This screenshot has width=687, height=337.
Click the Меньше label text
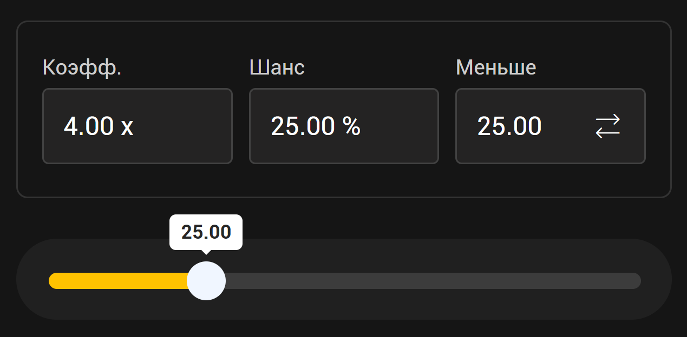496,68
